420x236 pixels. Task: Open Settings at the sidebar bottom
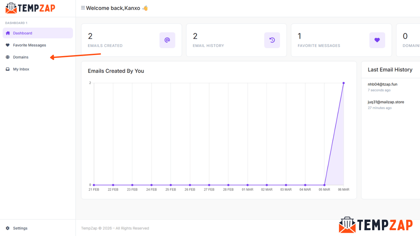(x=20, y=228)
